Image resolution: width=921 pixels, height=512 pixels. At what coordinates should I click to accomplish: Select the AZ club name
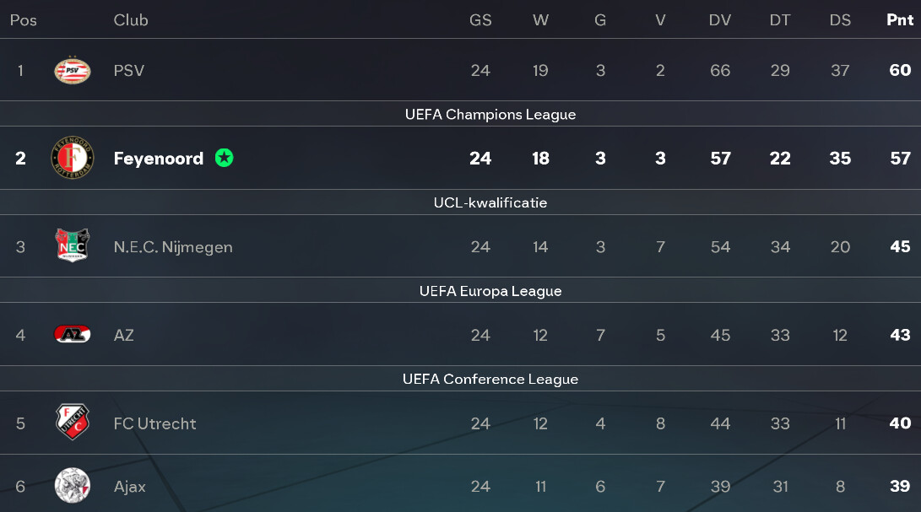pos(124,336)
